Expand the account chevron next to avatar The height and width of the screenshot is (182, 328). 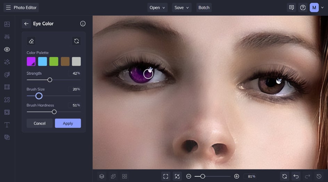pos(322,8)
